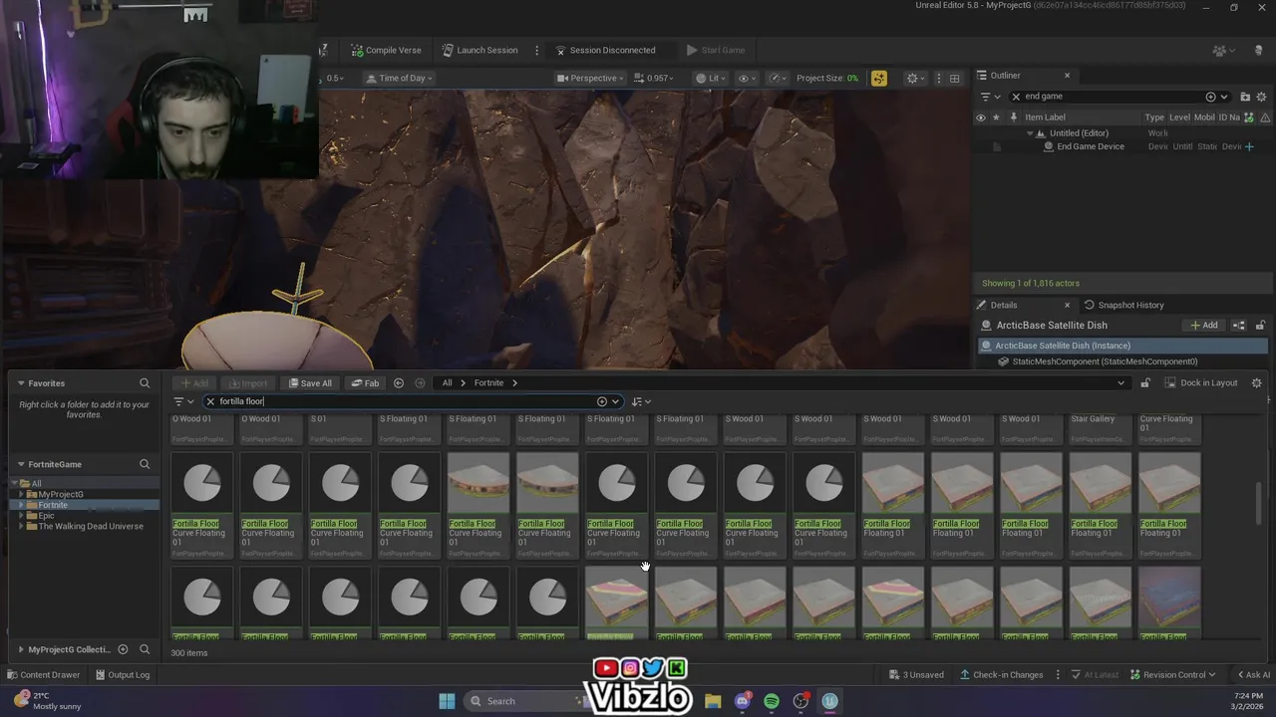Open the viewport Show eye dropdown
Screen dimensions: 1276x717
point(746,78)
